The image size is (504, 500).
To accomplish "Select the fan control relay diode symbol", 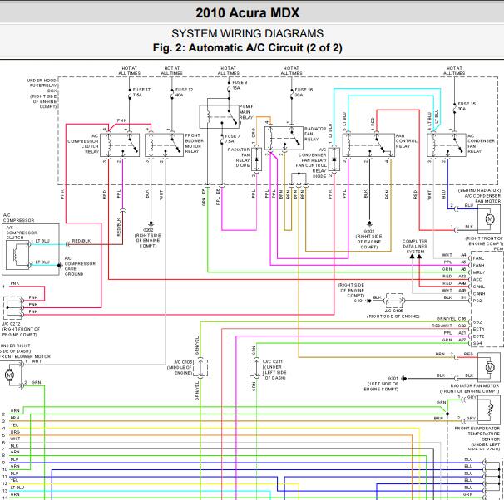I will pyautogui.click(x=334, y=159).
